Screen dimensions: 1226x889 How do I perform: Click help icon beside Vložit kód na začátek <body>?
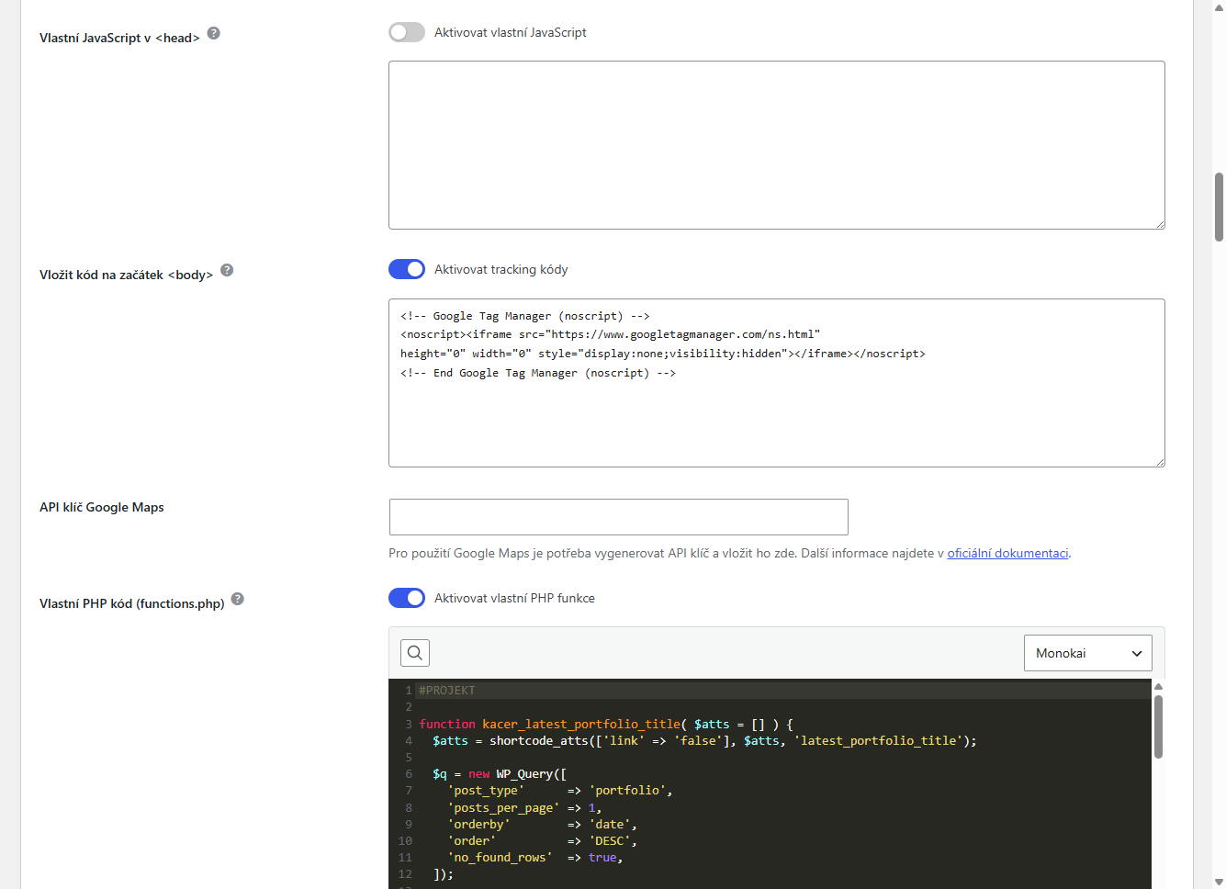click(227, 270)
